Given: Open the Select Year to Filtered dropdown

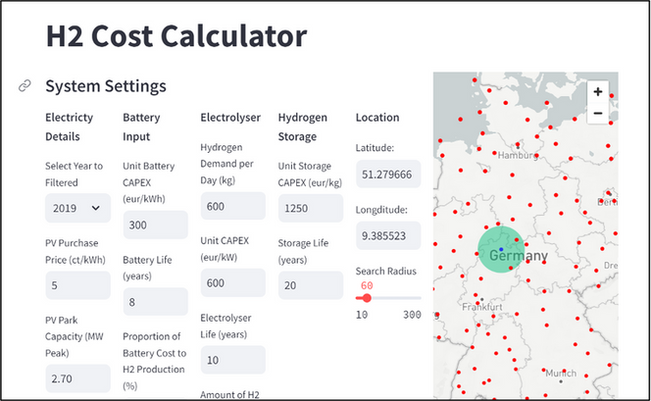Looking at the screenshot, I should pos(77,208).
